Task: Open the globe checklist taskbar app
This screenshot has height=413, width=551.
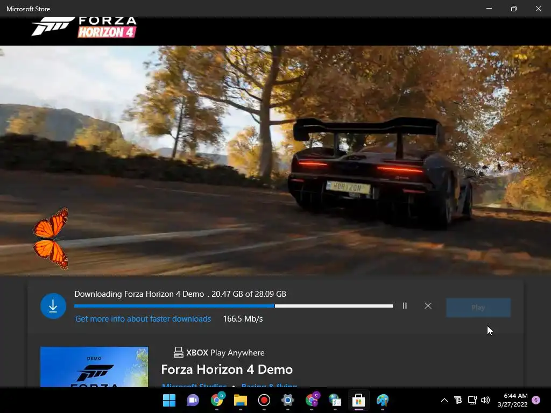Action: click(x=335, y=400)
